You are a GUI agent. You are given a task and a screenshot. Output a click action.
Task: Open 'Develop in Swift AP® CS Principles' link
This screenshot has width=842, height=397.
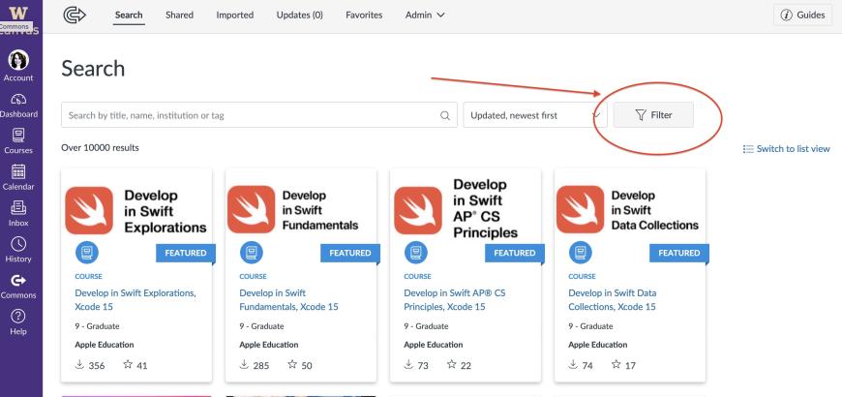click(454, 300)
